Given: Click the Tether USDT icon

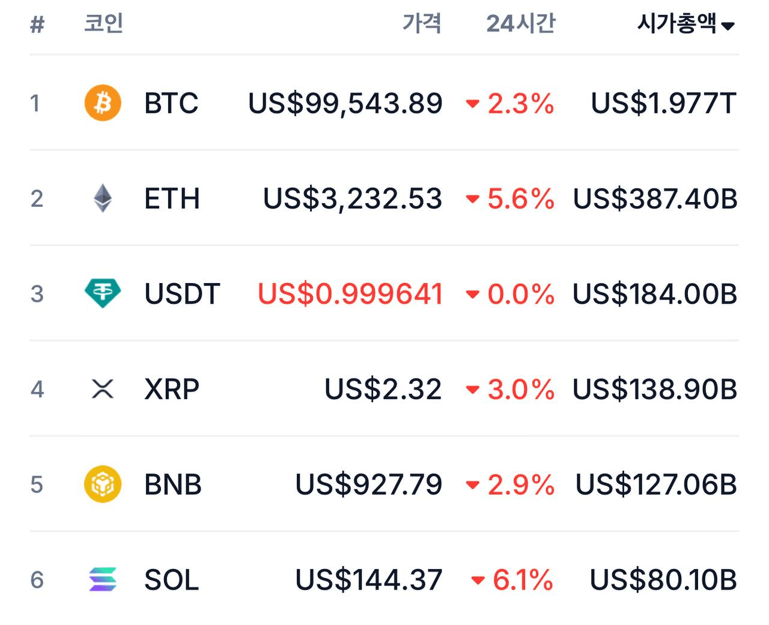Looking at the screenshot, I should click(x=103, y=293).
